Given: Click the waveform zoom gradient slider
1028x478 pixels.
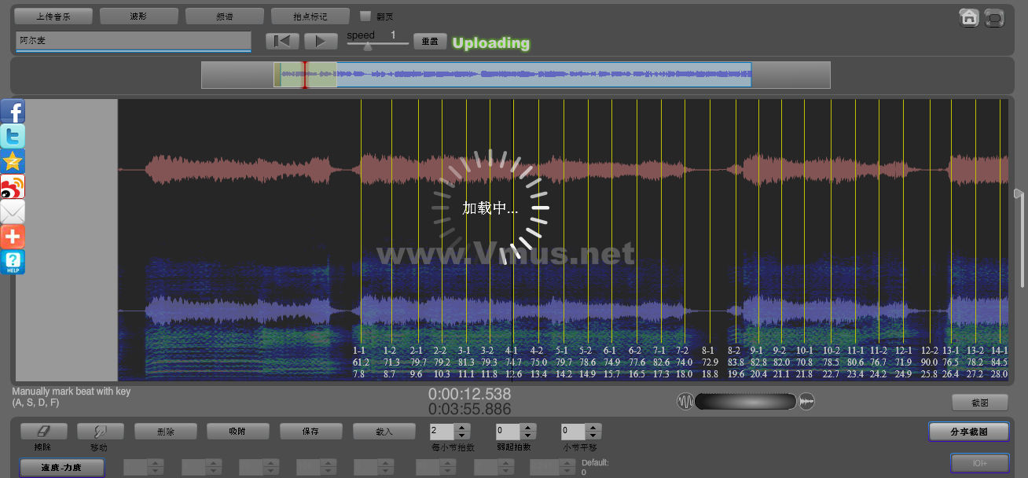Looking at the screenshot, I should [746, 402].
